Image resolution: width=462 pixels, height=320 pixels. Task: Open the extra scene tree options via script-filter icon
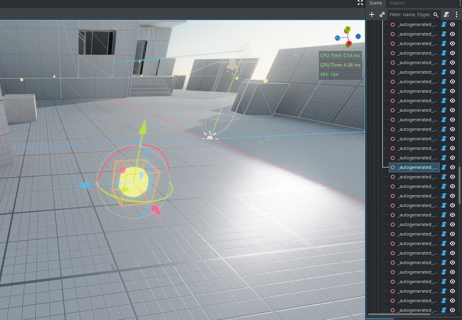[x=446, y=14]
